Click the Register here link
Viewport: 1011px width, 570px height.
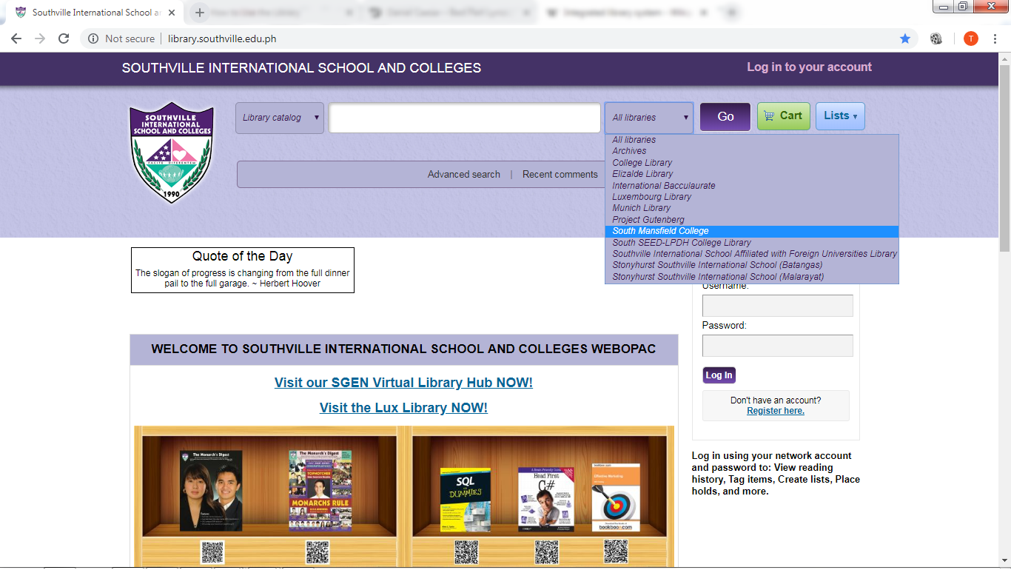[x=776, y=411]
